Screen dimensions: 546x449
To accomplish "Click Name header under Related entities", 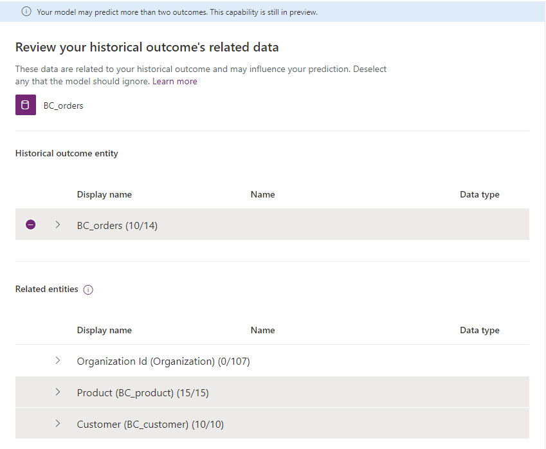I will click(262, 330).
